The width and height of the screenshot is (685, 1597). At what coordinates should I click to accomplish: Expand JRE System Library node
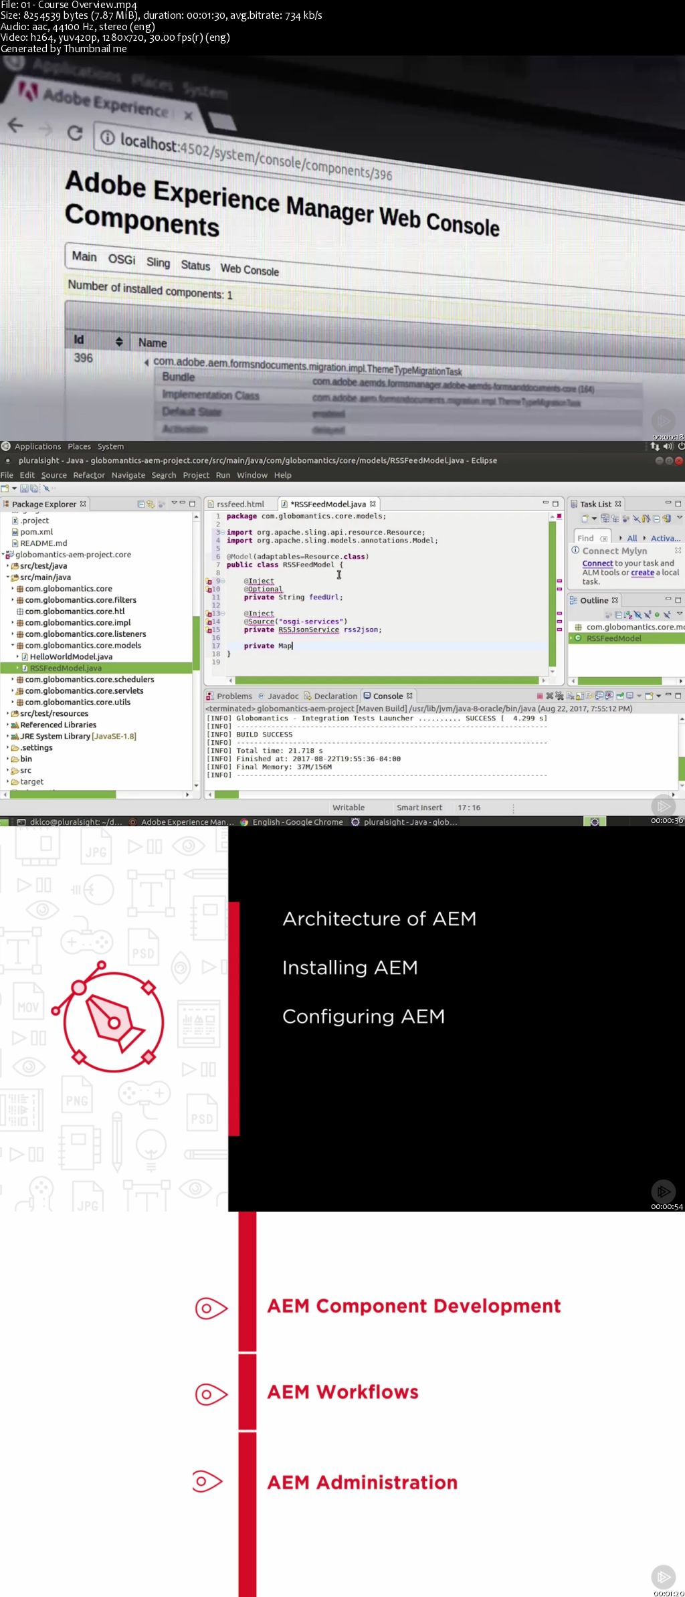pos(7,737)
